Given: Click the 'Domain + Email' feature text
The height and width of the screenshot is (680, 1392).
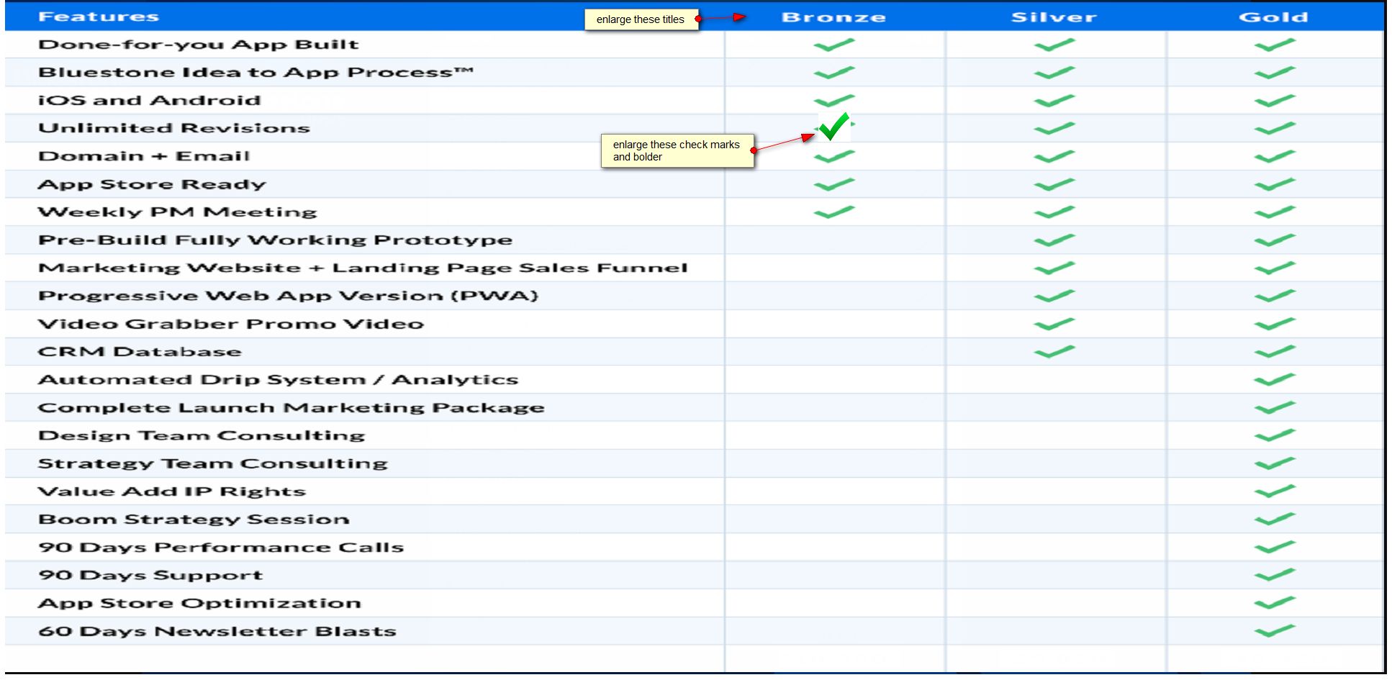Looking at the screenshot, I should click(144, 156).
